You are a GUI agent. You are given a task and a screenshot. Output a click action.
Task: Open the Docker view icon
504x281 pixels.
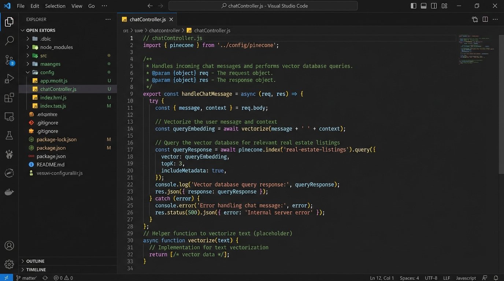point(9,192)
